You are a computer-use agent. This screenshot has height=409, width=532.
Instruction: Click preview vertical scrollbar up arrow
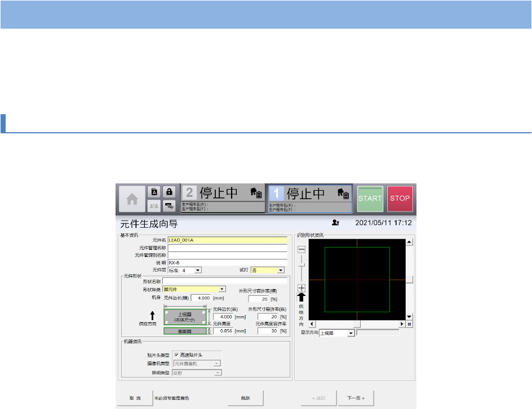[409, 242]
